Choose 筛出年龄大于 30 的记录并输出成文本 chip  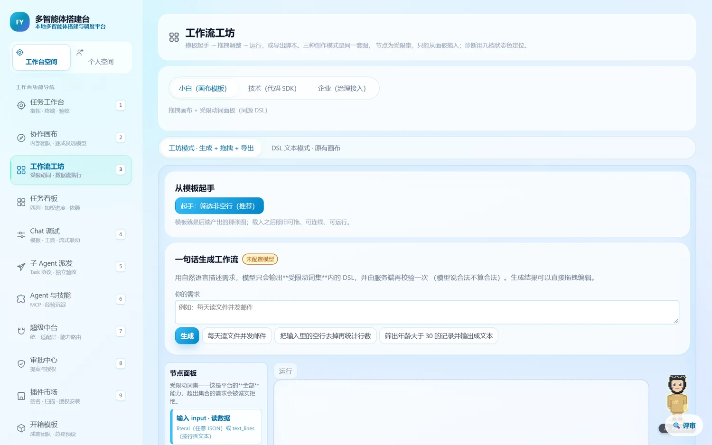tap(439, 336)
